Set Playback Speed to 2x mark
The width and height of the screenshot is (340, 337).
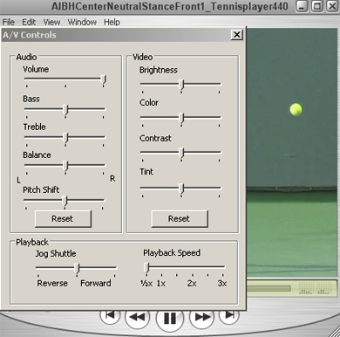point(192,275)
